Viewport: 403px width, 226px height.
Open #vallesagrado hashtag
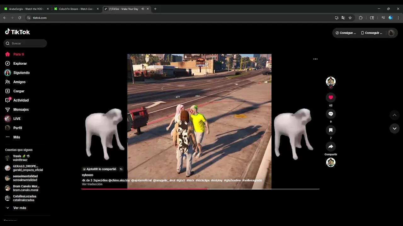coord(252,180)
